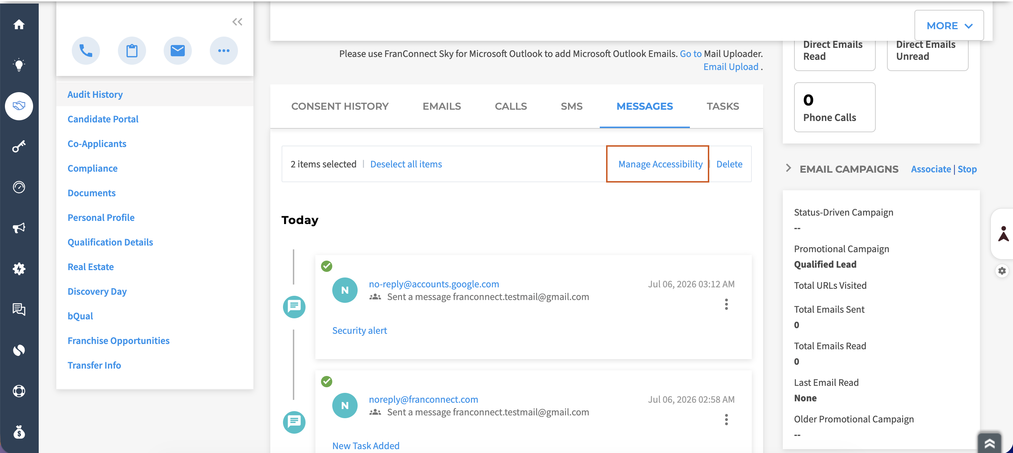Switch to SMS tab
The width and height of the screenshot is (1013, 453).
click(x=571, y=106)
